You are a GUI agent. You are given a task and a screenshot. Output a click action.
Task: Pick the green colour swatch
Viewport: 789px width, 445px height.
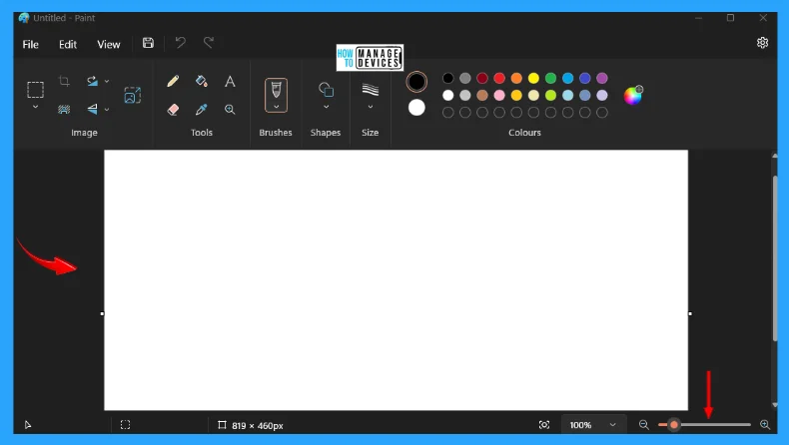(x=550, y=78)
